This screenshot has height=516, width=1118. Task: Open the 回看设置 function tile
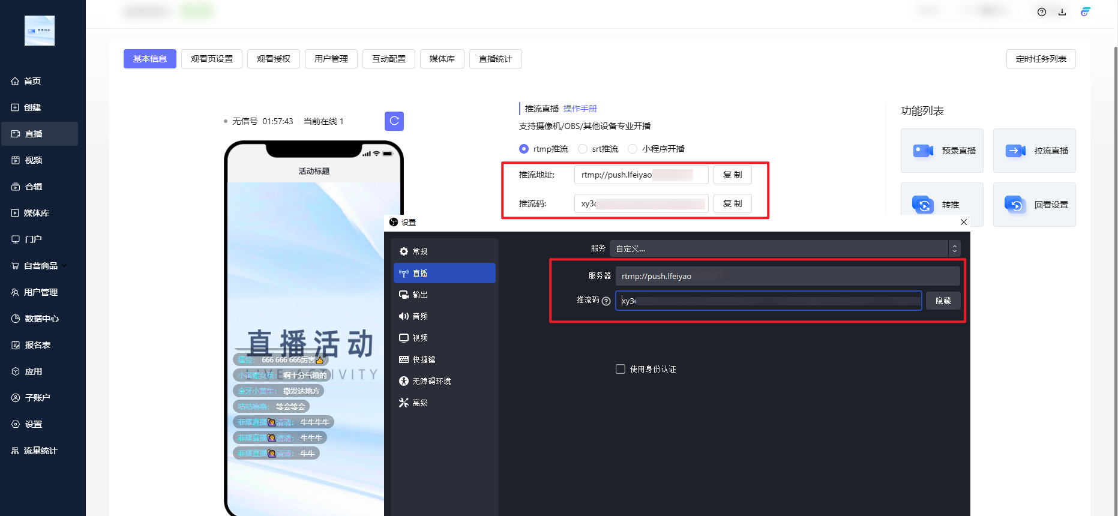coord(1034,205)
